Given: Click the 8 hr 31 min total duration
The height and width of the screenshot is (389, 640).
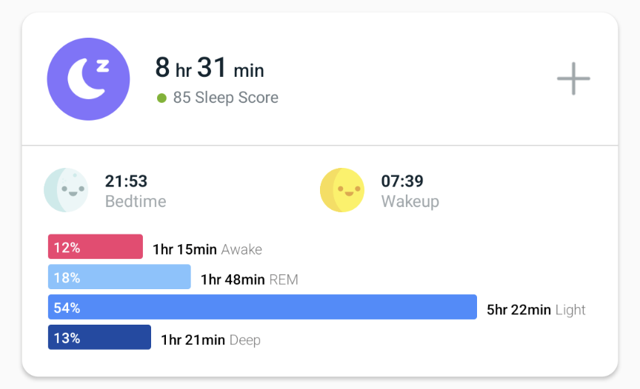Looking at the screenshot, I should tap(210, 69).
